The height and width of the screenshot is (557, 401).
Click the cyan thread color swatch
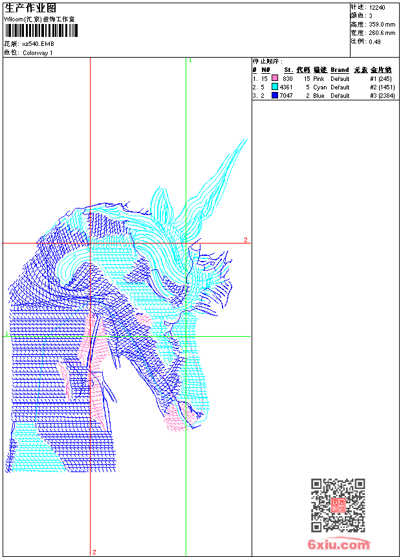point(275,87)
